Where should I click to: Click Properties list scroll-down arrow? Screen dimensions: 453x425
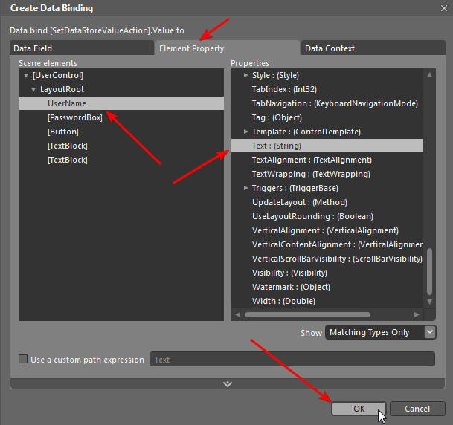coord(430,302)
